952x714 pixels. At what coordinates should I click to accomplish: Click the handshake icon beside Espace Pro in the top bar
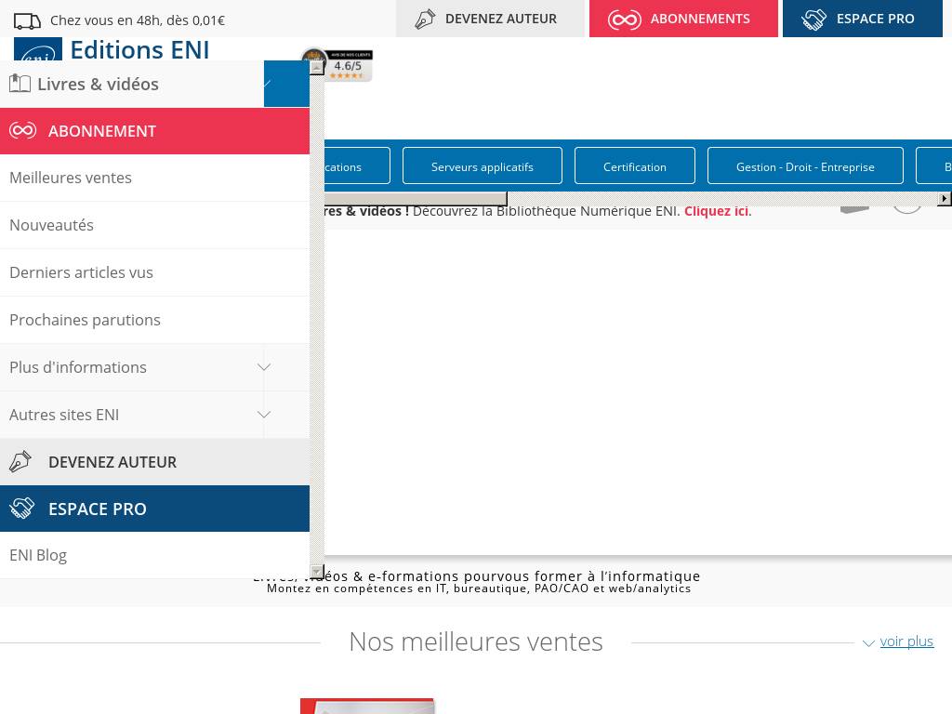[813, 20]
